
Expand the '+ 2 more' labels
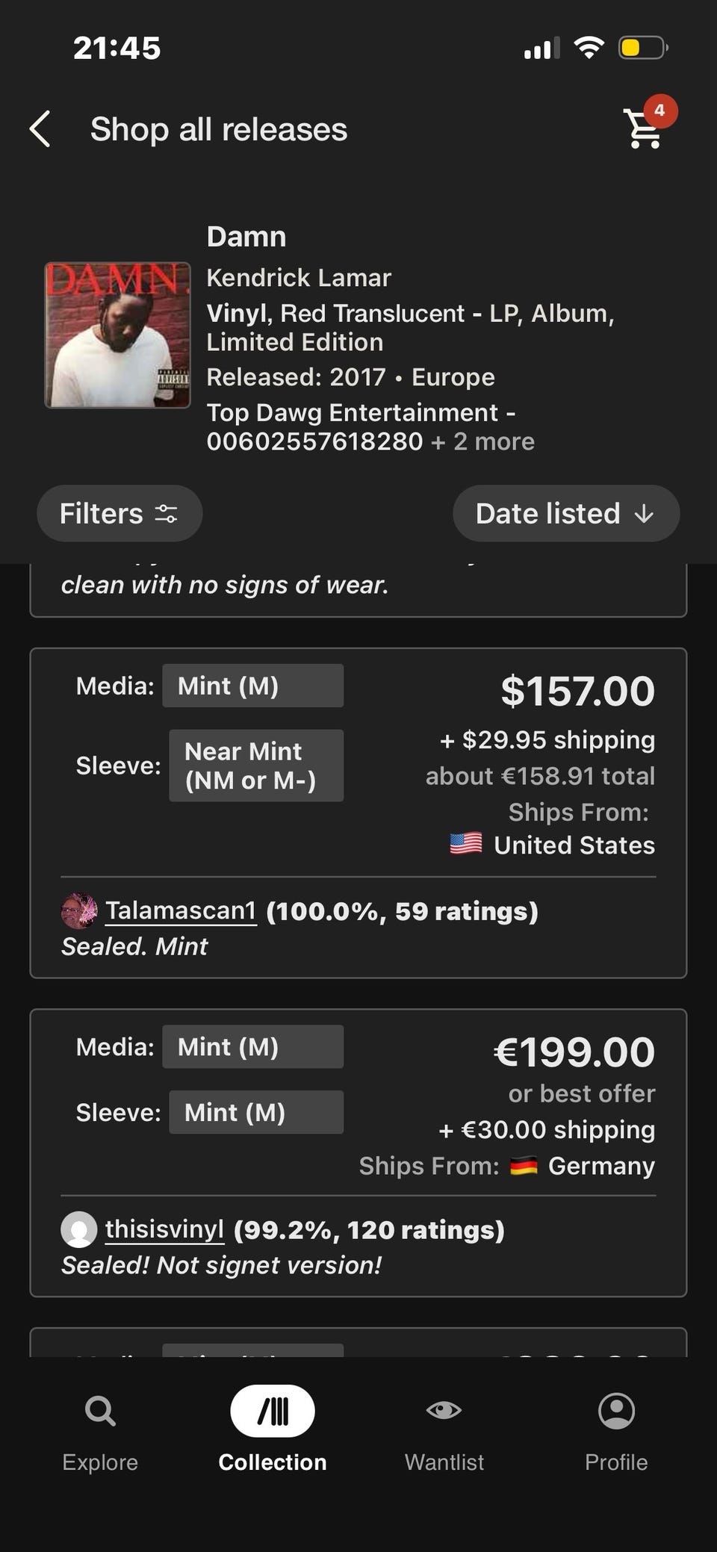pos(482,441)
